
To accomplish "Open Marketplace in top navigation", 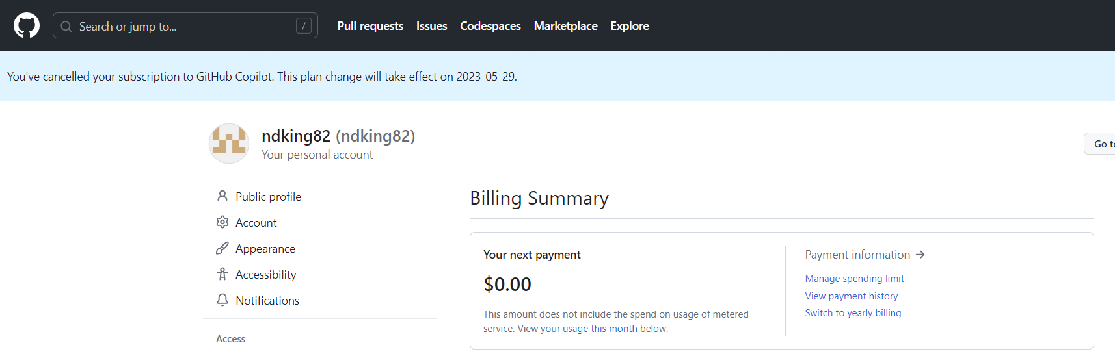I will (x=566, y=26).
